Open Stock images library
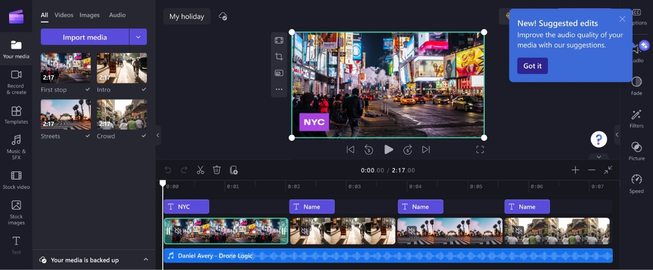 point(16,212)
